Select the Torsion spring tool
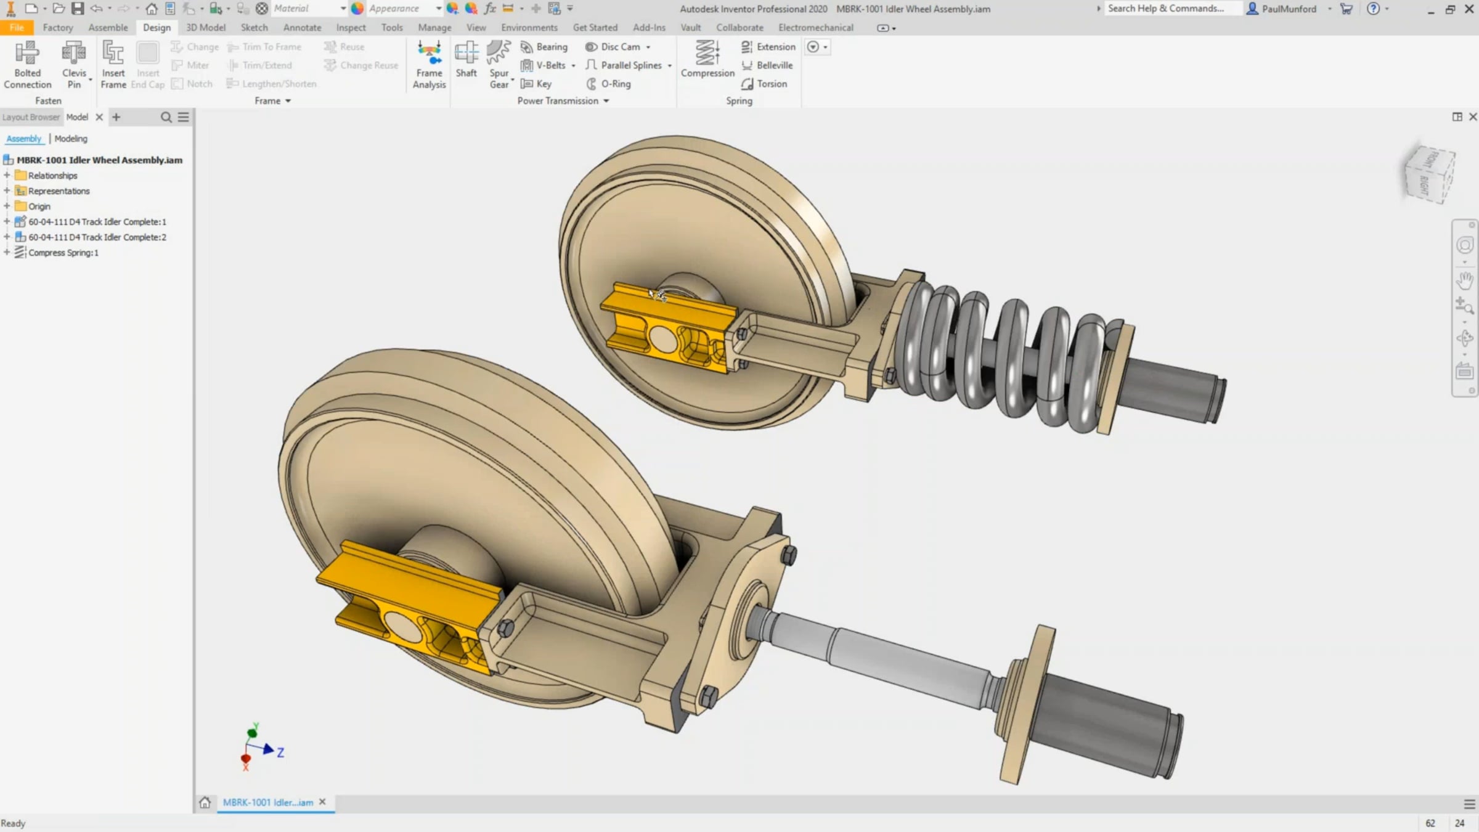This screenshot has width=1479, height=832. tap(764, 84)
